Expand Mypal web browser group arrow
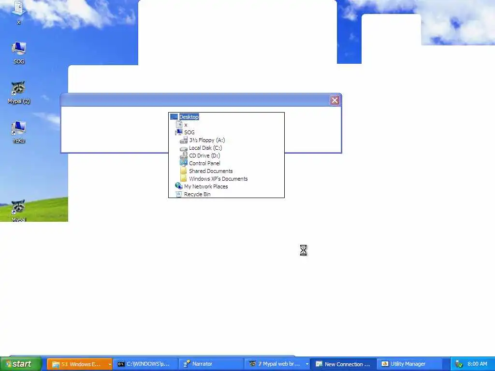Image resolution: width=495 pixels, height=371 pixels. pyautogui.click(x=307, y=364)
